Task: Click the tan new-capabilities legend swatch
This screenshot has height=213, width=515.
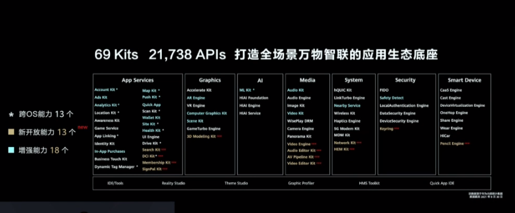Action: [x=11, y=133]
